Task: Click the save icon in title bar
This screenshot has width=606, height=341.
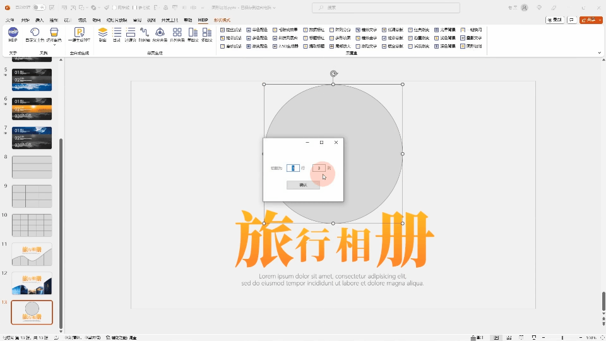Action: coord(52,8)
